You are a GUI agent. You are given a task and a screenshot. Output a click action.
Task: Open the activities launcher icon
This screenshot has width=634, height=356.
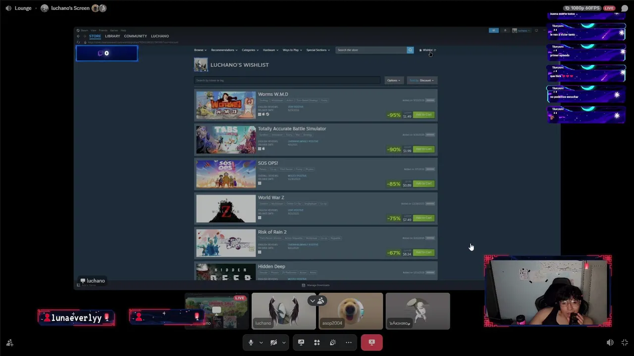pos(317,342)
